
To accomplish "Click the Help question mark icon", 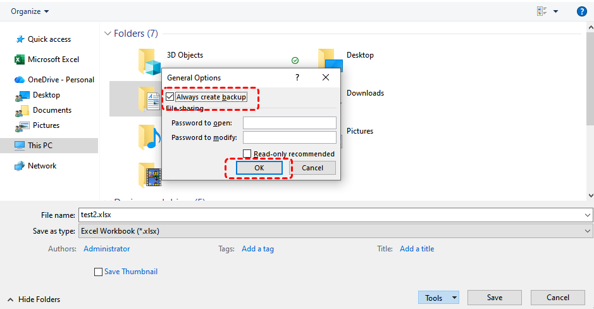I will 581,11.
